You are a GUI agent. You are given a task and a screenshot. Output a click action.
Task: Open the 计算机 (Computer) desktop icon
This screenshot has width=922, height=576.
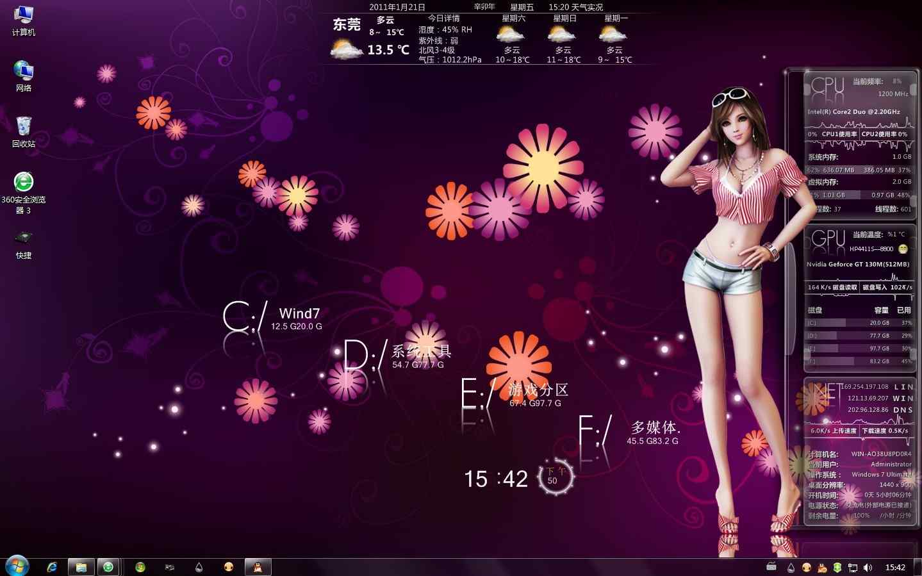click(23, 20)
